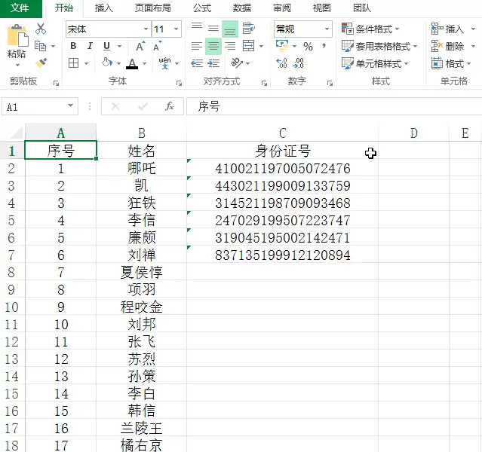Screen dimensions: 482x452
Task: Increase font size with large A
Action: [140, 46]
